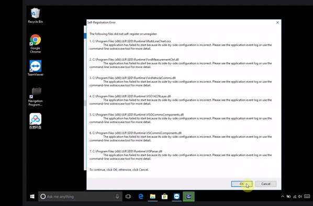
Task: Open the Windows Start menu
Action: coord(32,197)
